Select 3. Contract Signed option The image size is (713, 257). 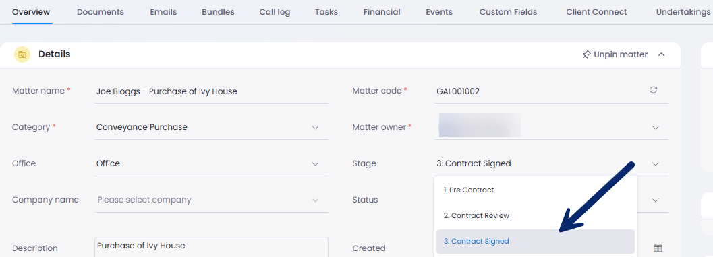535,241
